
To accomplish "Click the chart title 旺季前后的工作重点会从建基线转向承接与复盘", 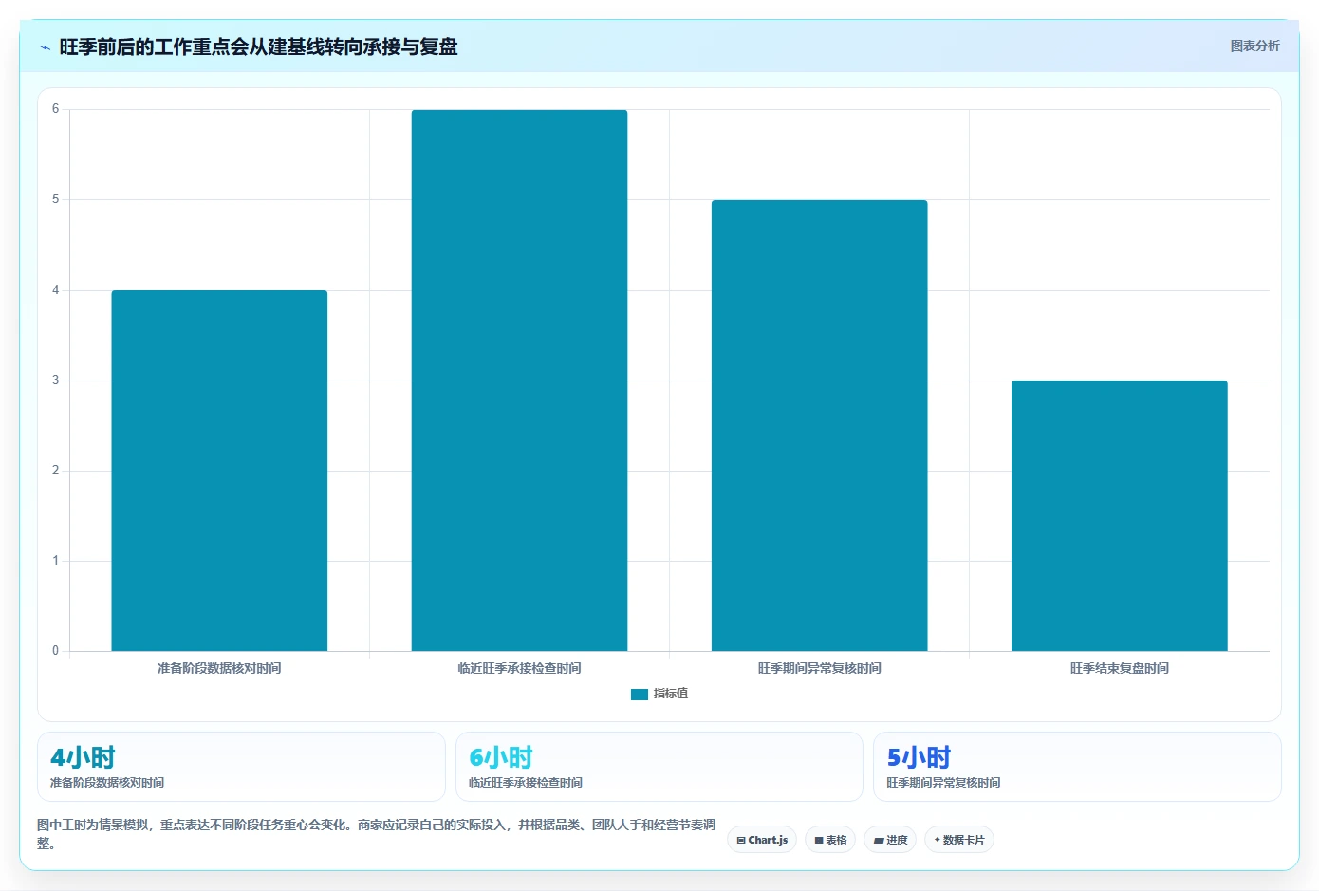I will point(258,47).
